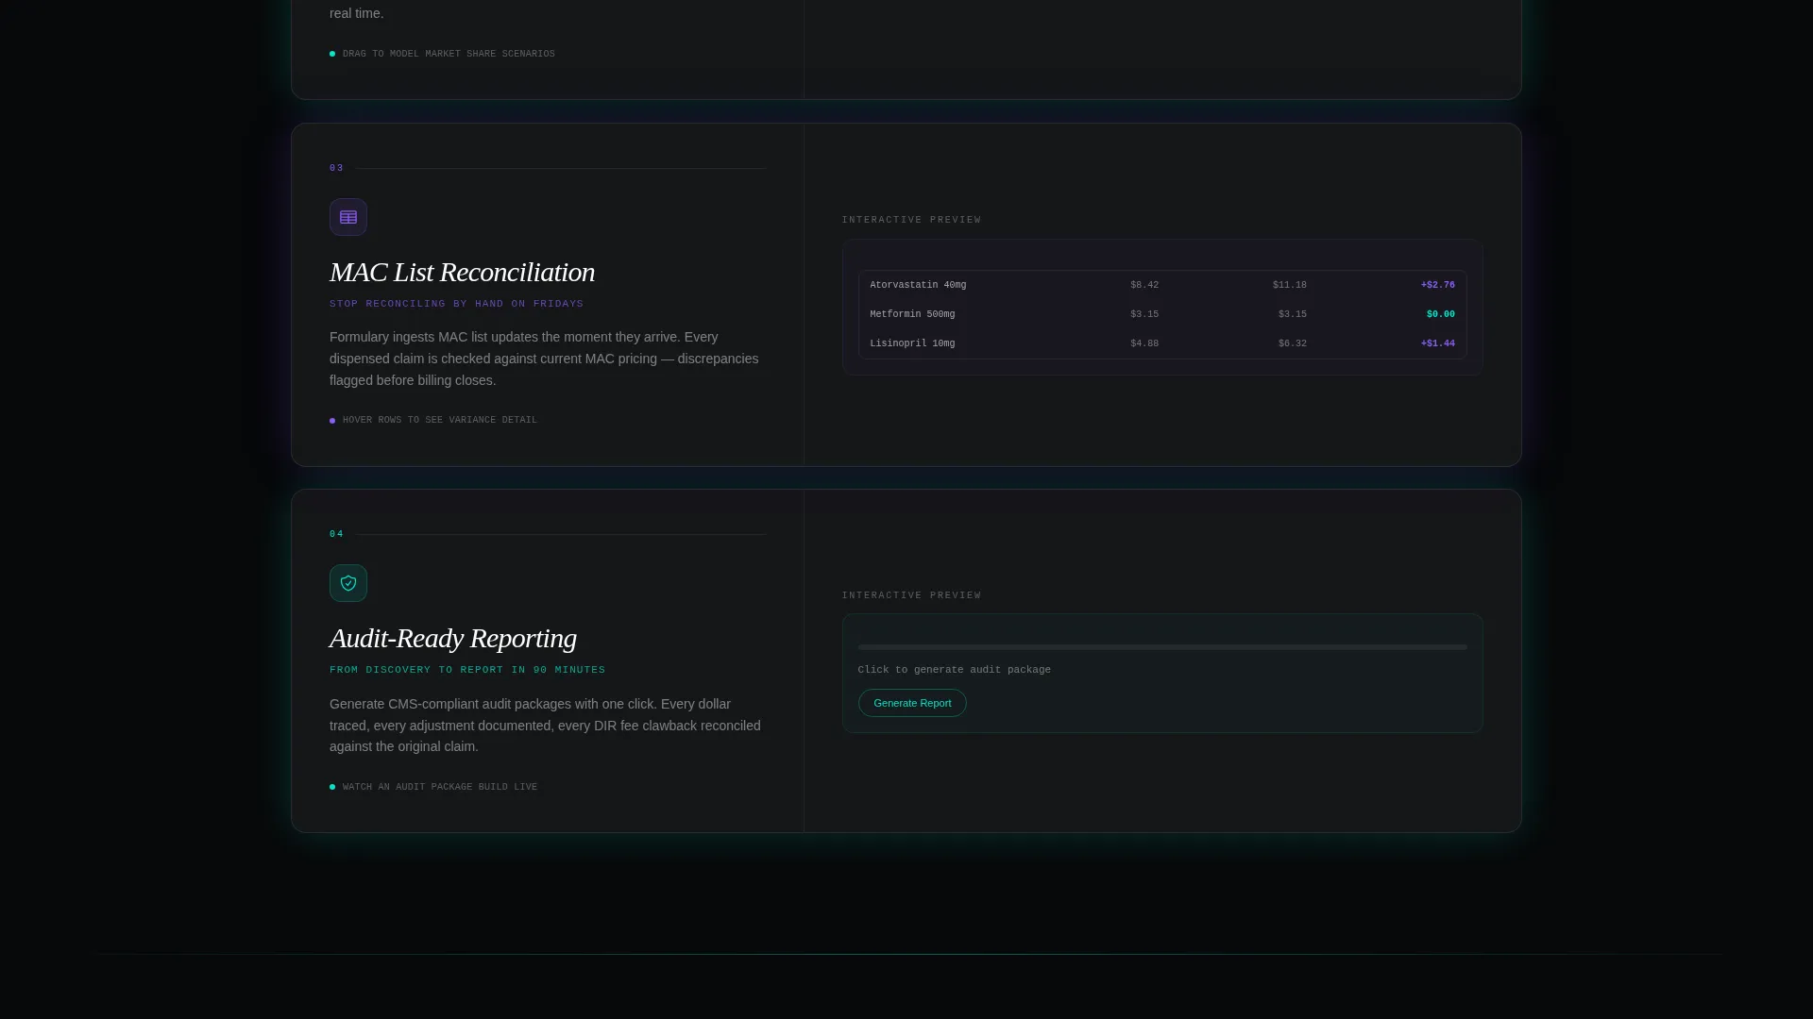Click Interactive Preview label above Generate Report

(911, 595)
